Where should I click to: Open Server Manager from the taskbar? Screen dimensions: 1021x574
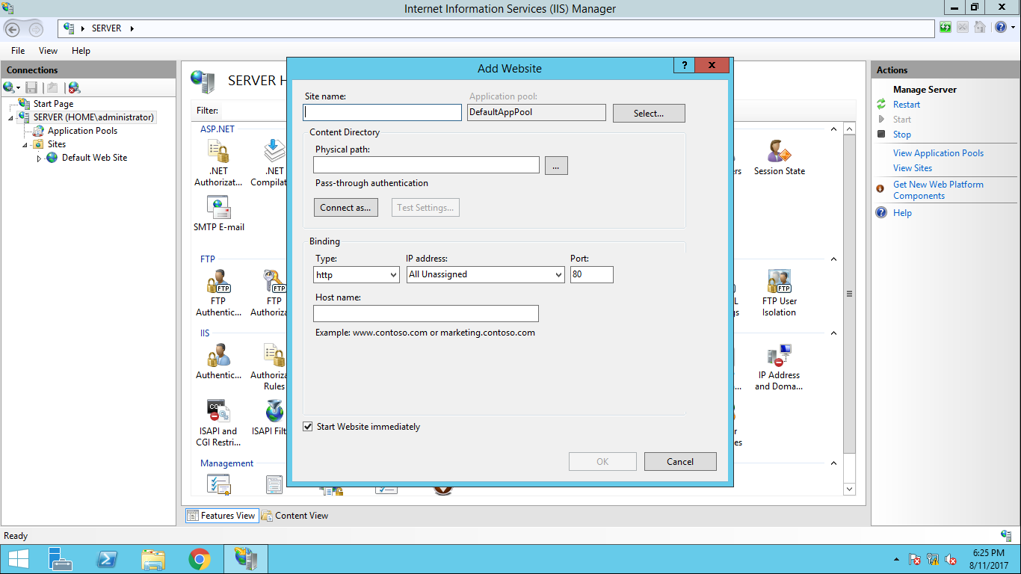point(61,559)
